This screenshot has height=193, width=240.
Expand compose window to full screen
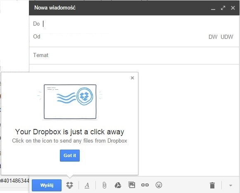pos(223,8)
